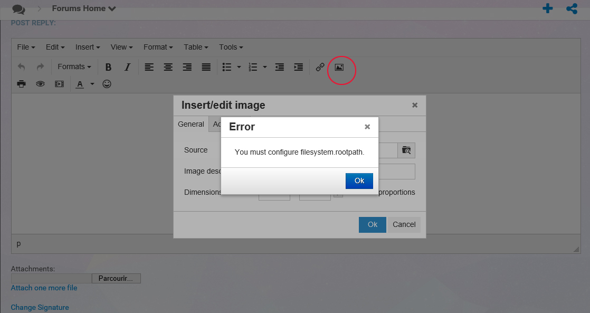Click the Parcourir file browse button
590x313 pixels.
tap(116, 278)
